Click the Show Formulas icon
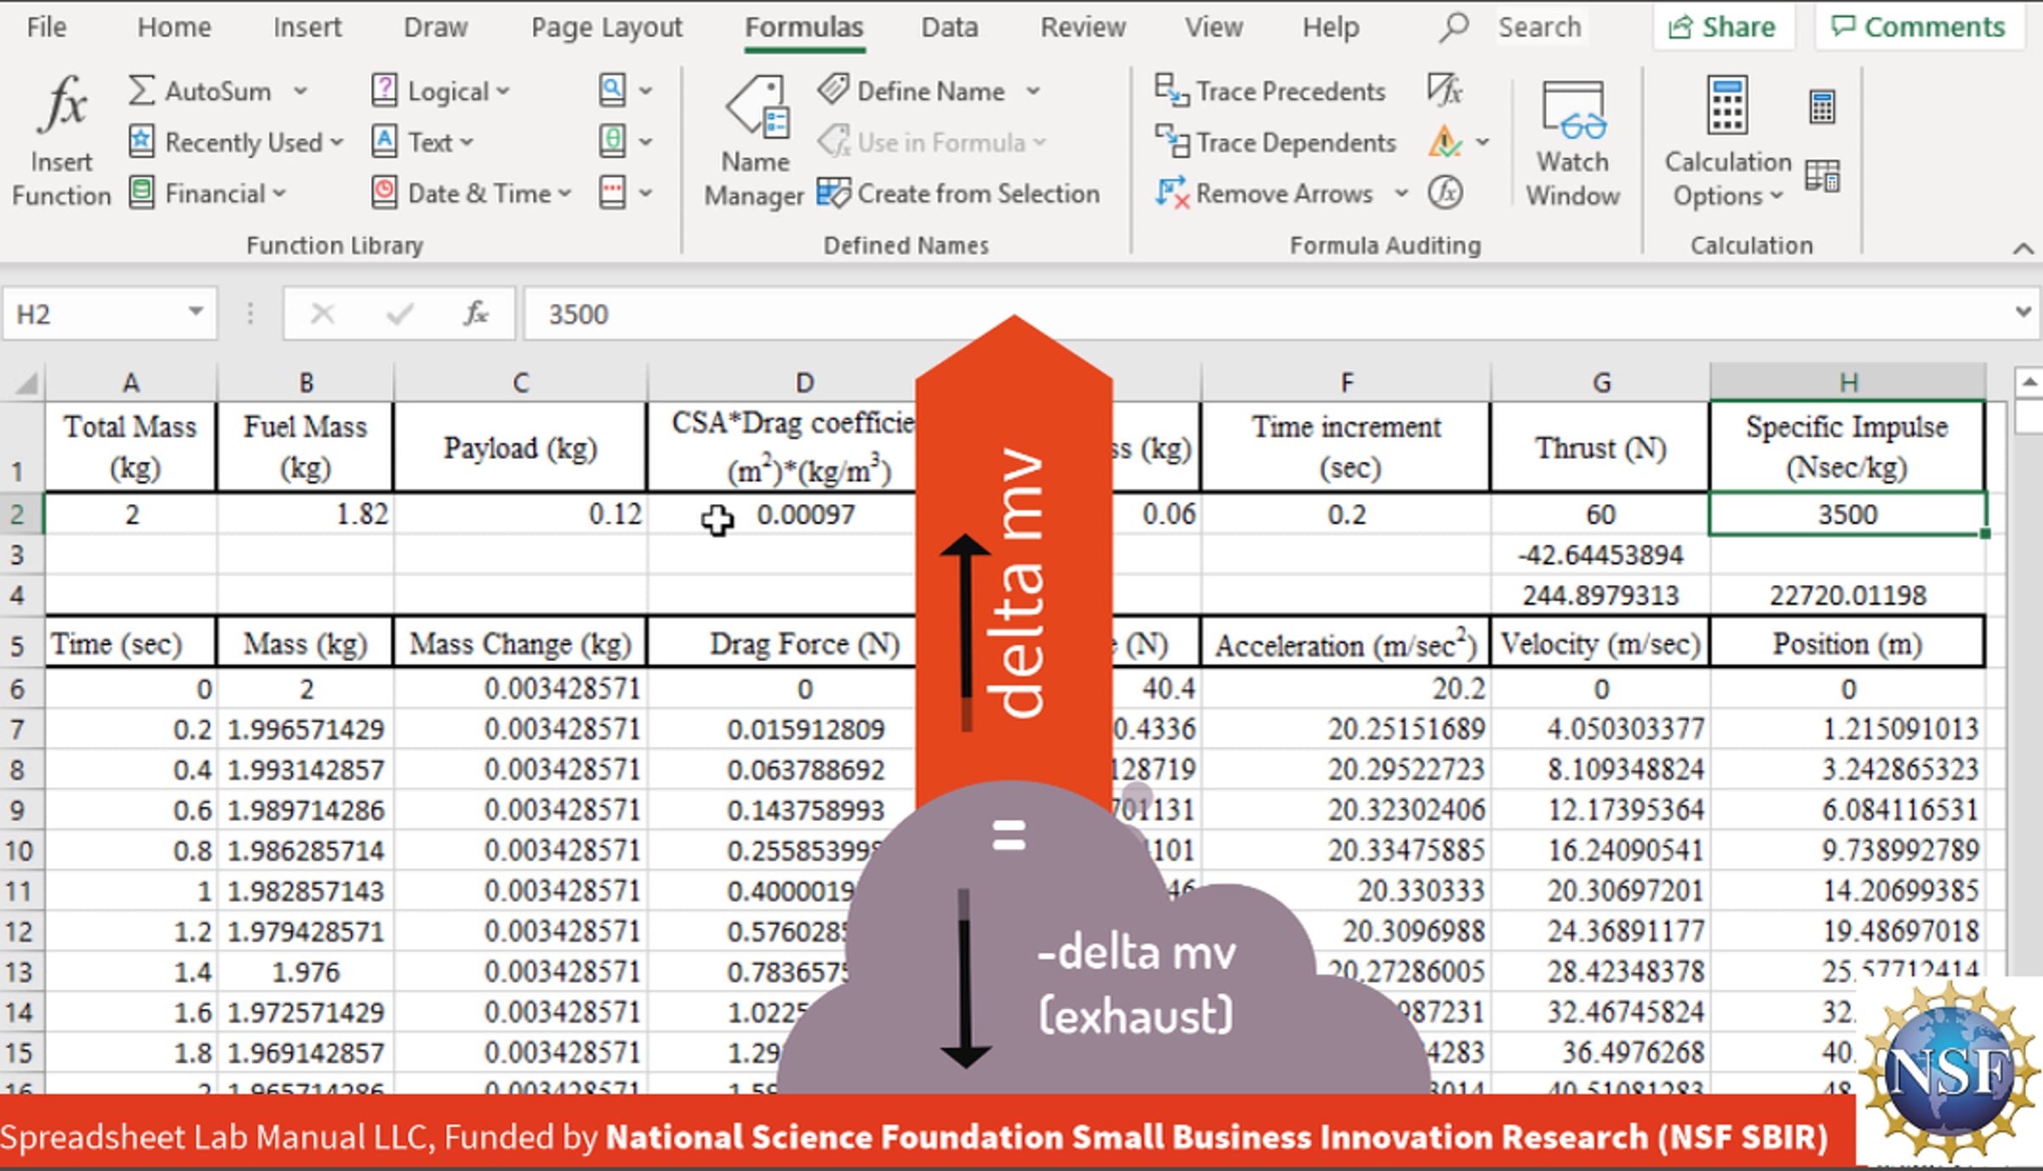The image size is (2043, 1171). pyautogui.click(x=1445, y=89)
